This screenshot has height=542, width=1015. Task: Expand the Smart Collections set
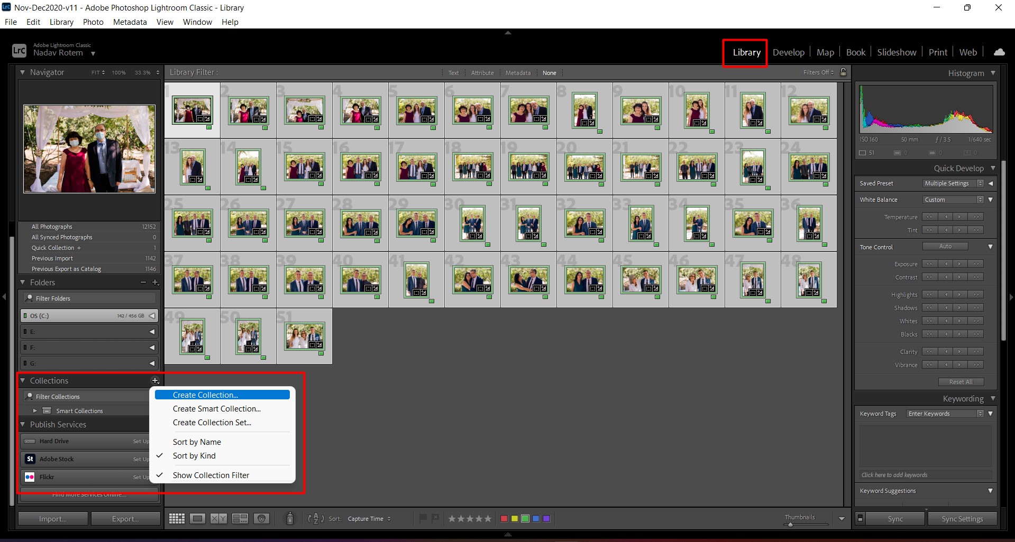(35, 410)
